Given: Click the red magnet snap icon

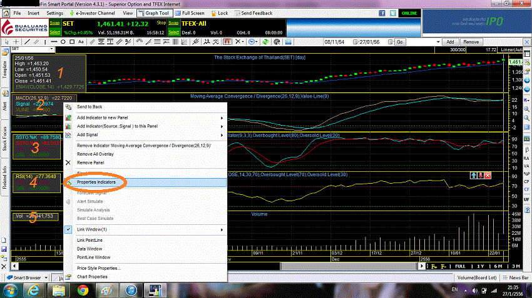Looking at the screenshot, I should [227, 42].
